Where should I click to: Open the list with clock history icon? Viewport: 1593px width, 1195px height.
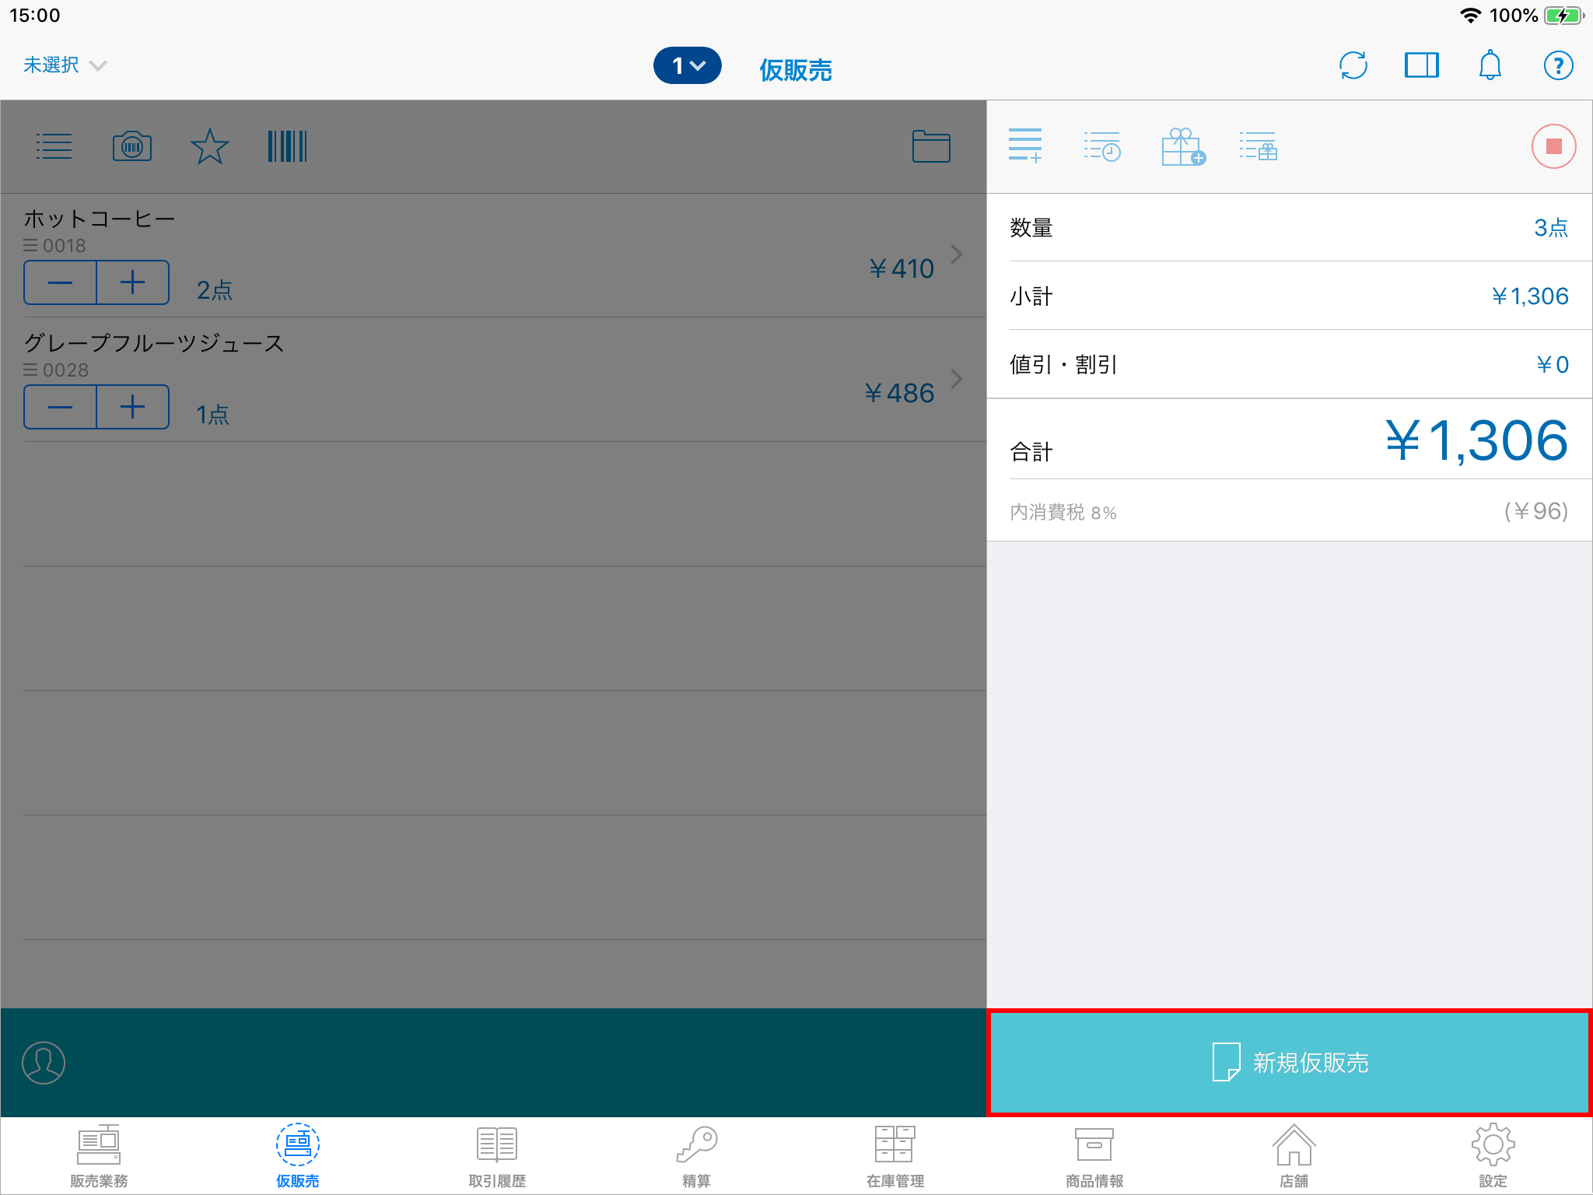point(1102,146)
